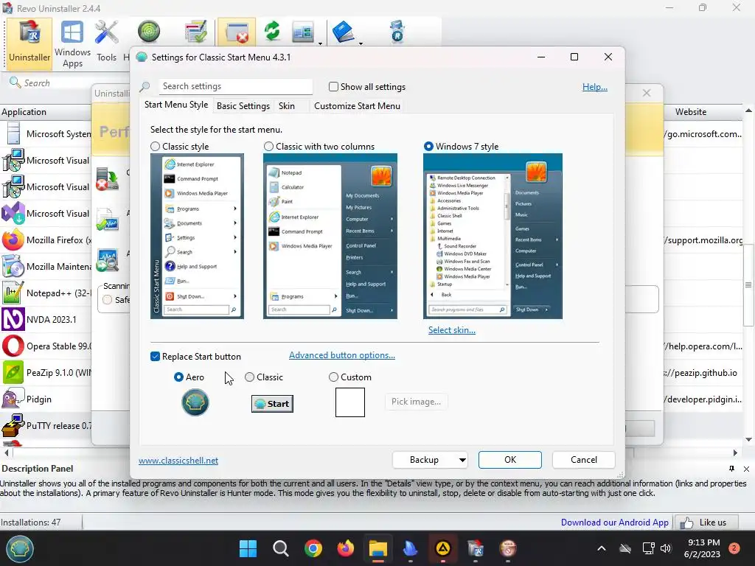This screenshot has height=566, width=755.
Task: Click the green Refresh arrows icon in Revo
Action: (272, 31)
